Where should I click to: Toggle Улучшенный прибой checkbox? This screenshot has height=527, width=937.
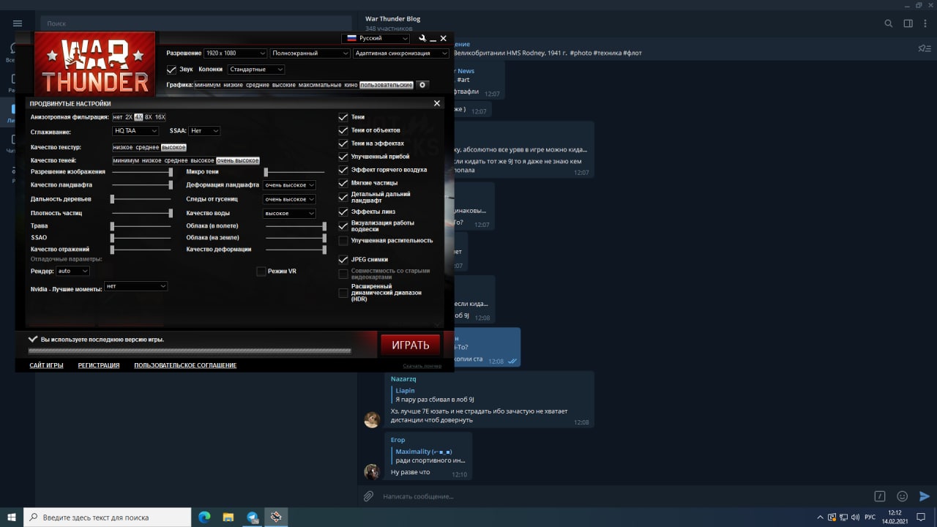[343, 157]
